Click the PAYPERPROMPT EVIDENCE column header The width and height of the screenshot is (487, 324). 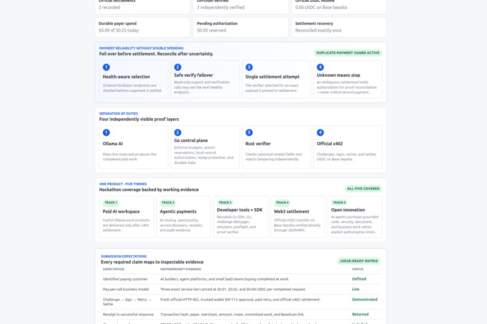[x=181, y=269]
